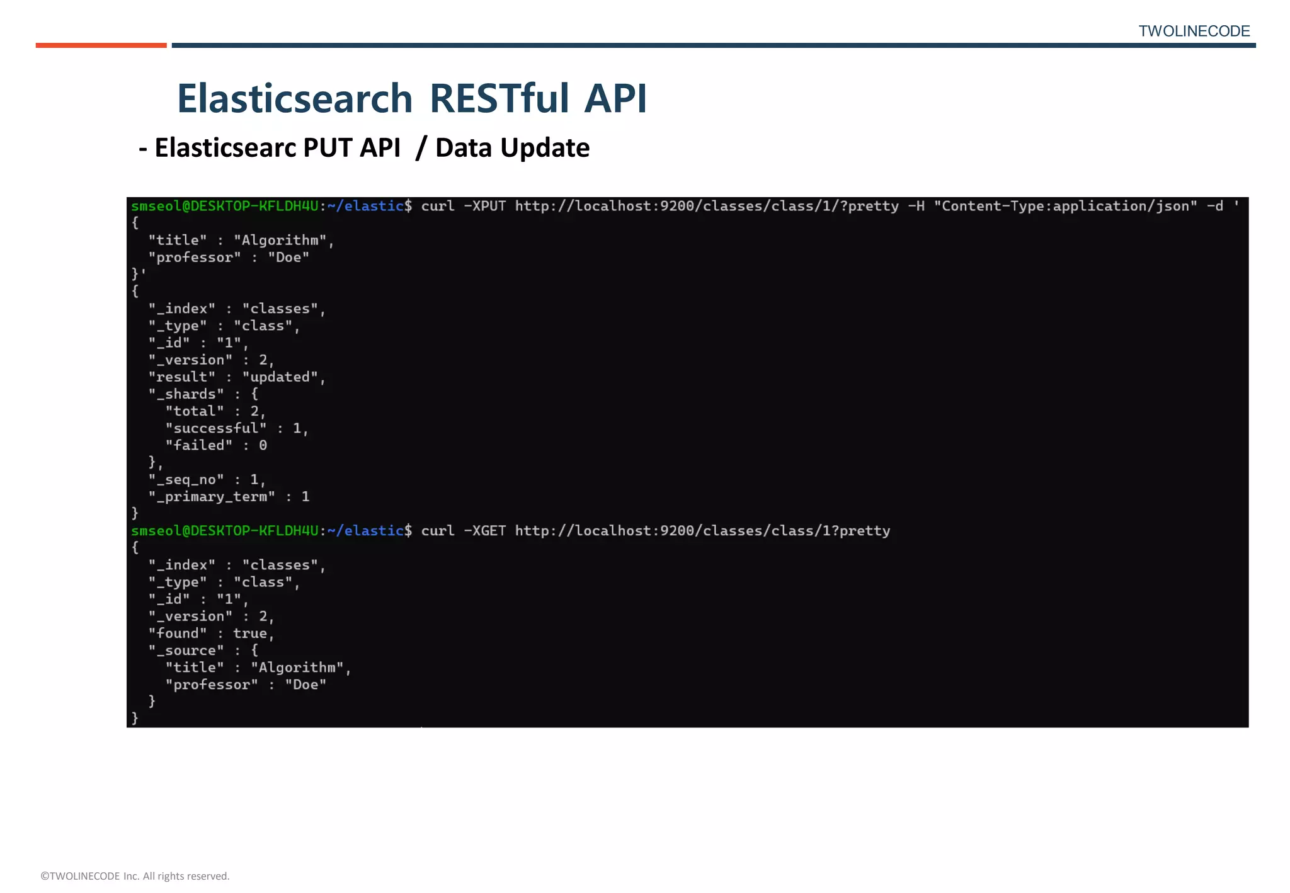Viewport: 1290px width, 893px height.
Task: Click '"failed" : 0' line
Action: click(216, 445)
